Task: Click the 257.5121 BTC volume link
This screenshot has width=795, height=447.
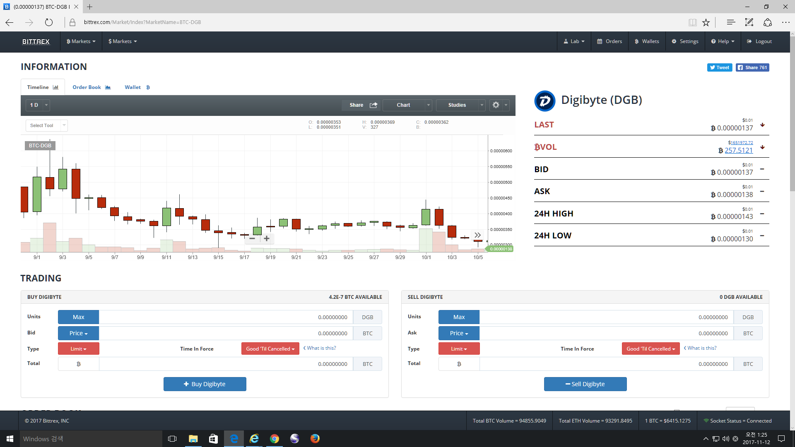Action: (x=739, y=151)
